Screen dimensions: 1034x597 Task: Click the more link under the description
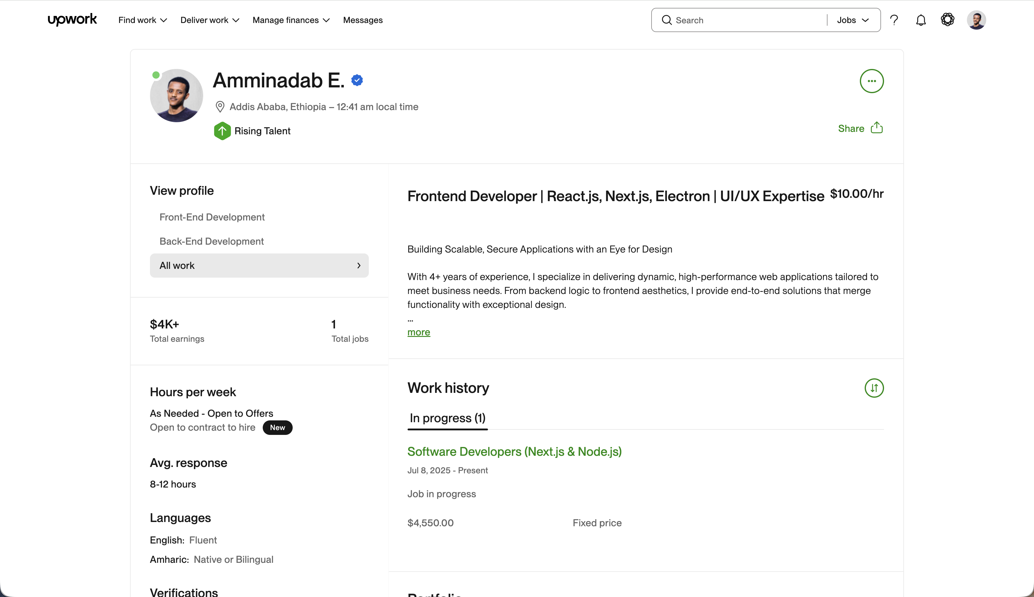click(x=418, y=332)
